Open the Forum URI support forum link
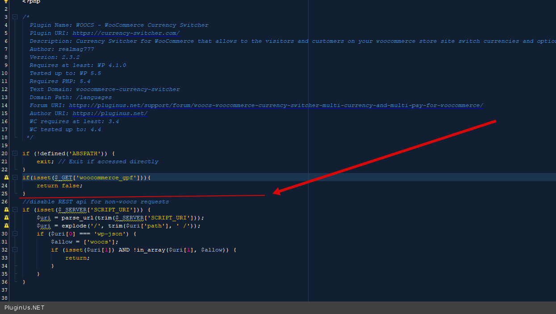 point(276,105)
